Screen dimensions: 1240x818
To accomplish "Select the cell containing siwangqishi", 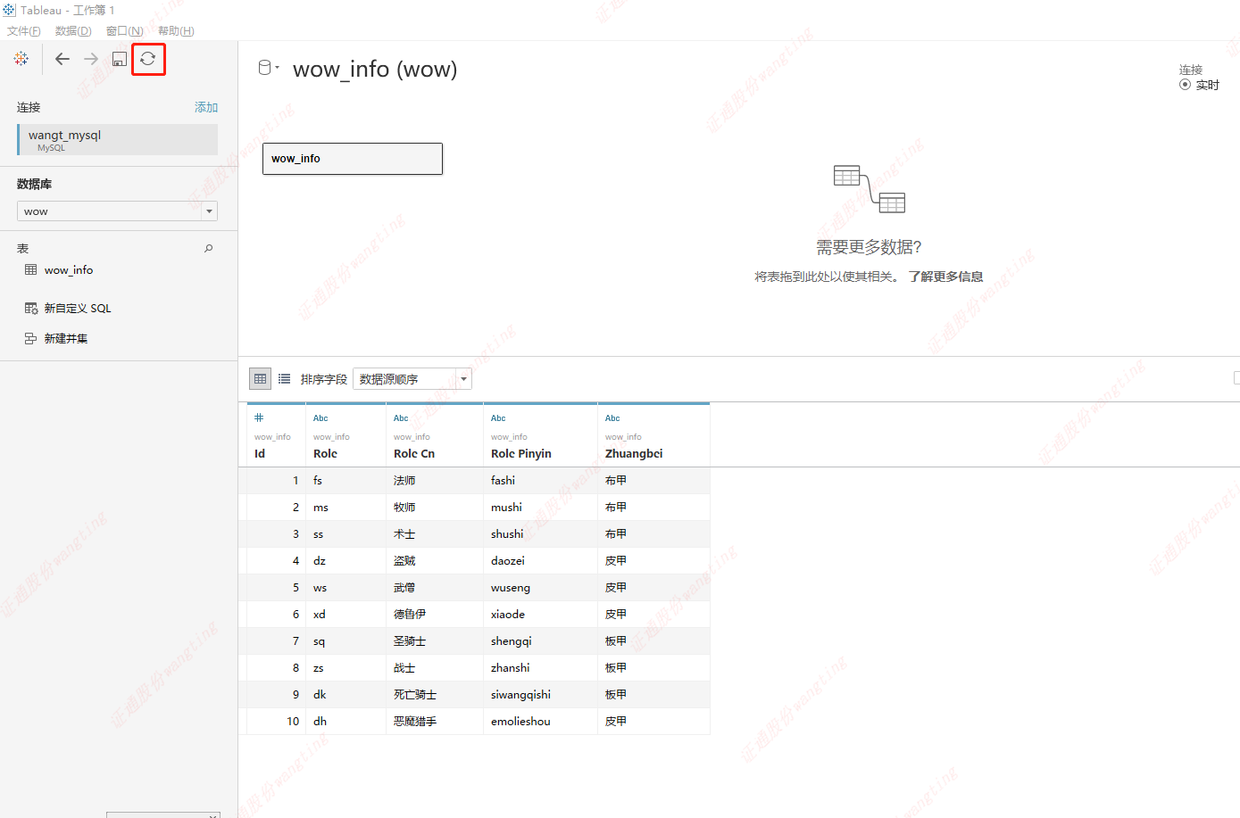I will [x=540, y=694].
